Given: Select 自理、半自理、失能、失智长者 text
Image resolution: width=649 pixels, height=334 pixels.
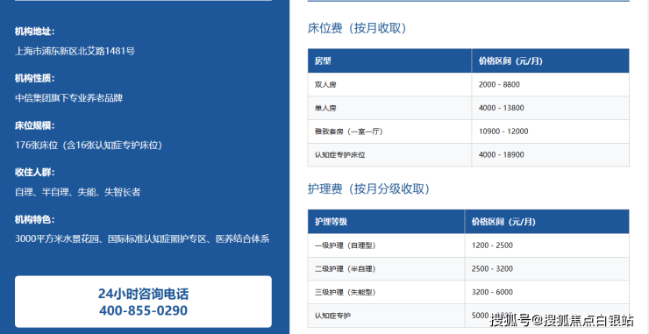Looking at the screenshot, I should click(x=77, y=192).
